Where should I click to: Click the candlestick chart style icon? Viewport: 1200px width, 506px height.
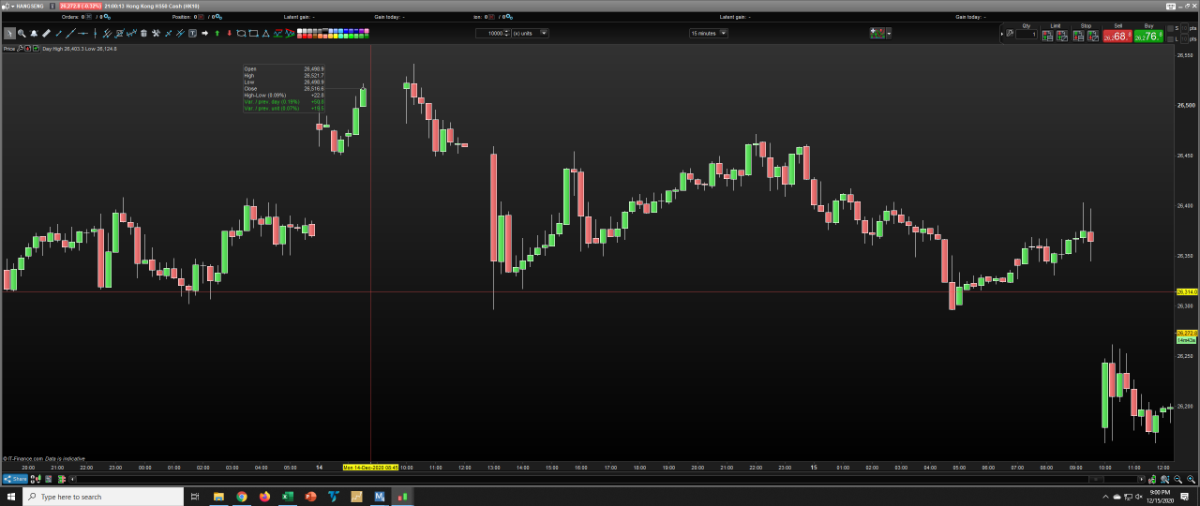click(x=877, y=33)
